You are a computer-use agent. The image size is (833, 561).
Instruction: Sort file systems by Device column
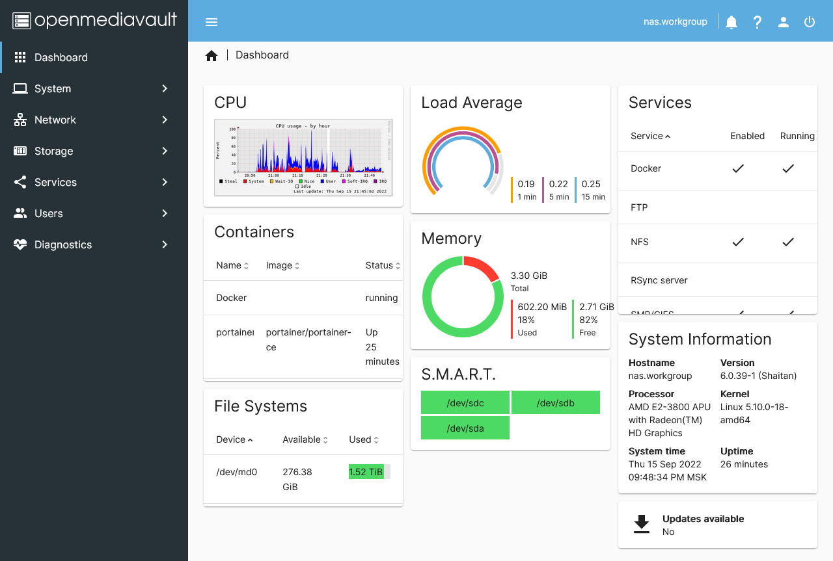point(235,439)
